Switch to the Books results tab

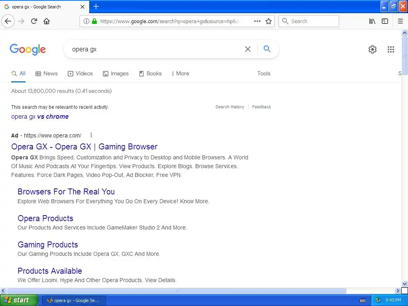[x=150, y=74]
